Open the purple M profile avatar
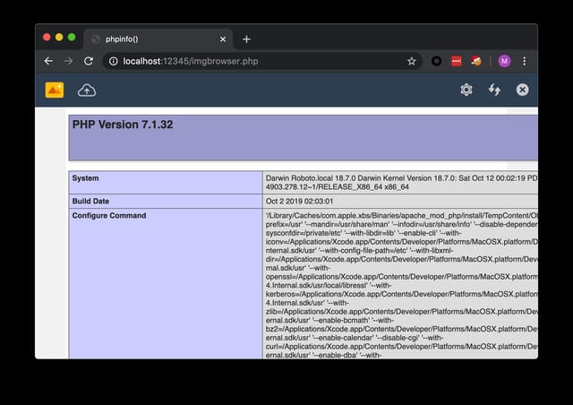Screen dimensions: 573x405 coord(504,61)
